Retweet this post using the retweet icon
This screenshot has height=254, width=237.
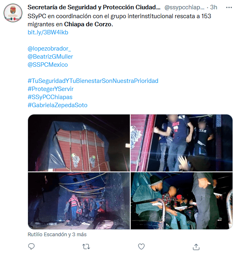(86, 247)
